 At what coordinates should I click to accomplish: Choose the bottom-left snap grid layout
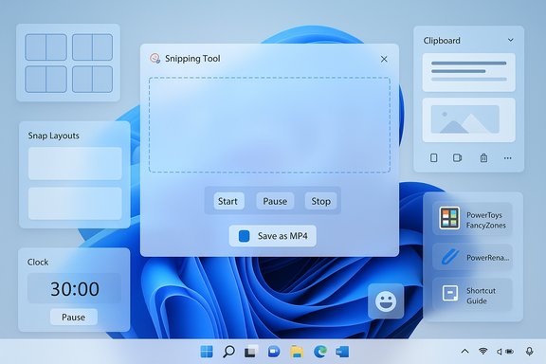coord(45,79)
